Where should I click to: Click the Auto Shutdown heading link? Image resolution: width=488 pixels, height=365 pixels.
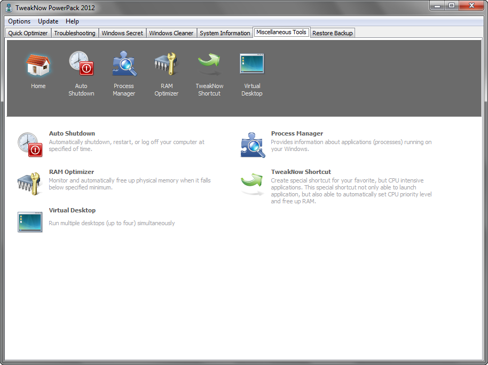72,133
